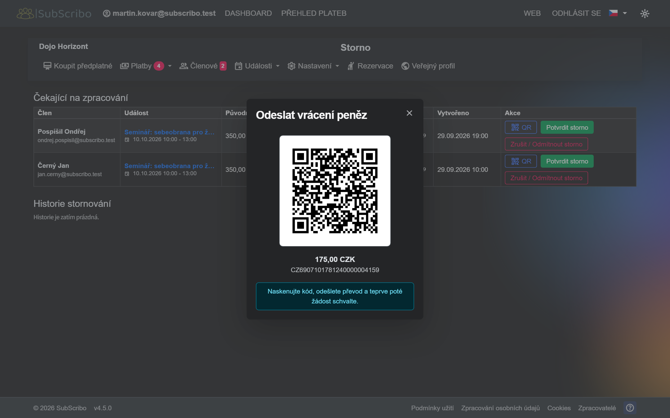Reject storno for Pospíšil Ondřej

pyautogui.click(x=546, y=144)
